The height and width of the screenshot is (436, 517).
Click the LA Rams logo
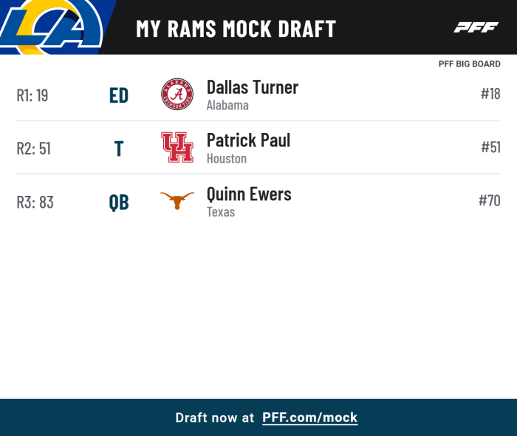click(52, 27)
